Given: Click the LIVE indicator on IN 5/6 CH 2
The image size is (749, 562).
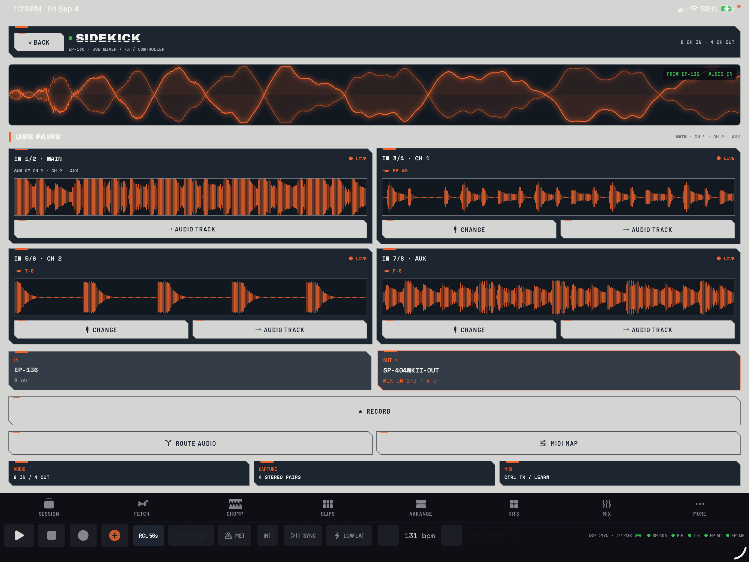Looking at the screenshot, I should (x=358, y=258).
